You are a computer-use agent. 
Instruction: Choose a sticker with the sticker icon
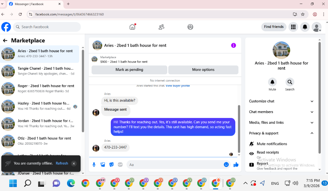click(111, 165)
